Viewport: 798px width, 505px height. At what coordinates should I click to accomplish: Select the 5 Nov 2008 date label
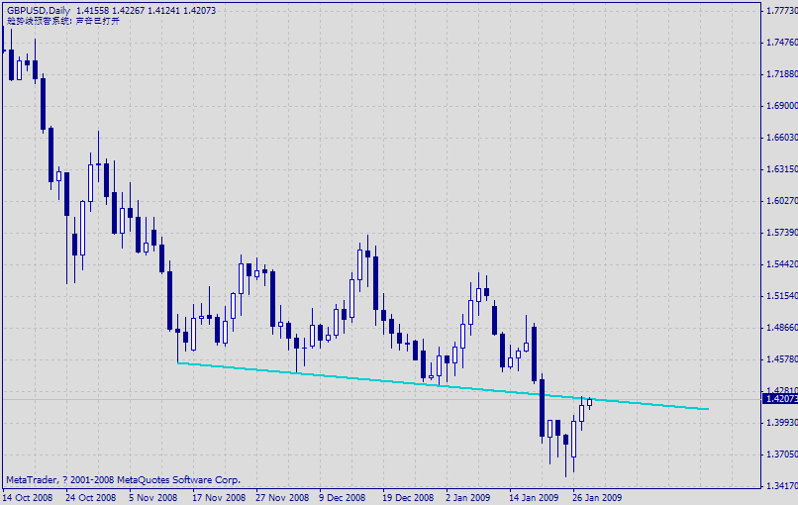click(152, 497)
